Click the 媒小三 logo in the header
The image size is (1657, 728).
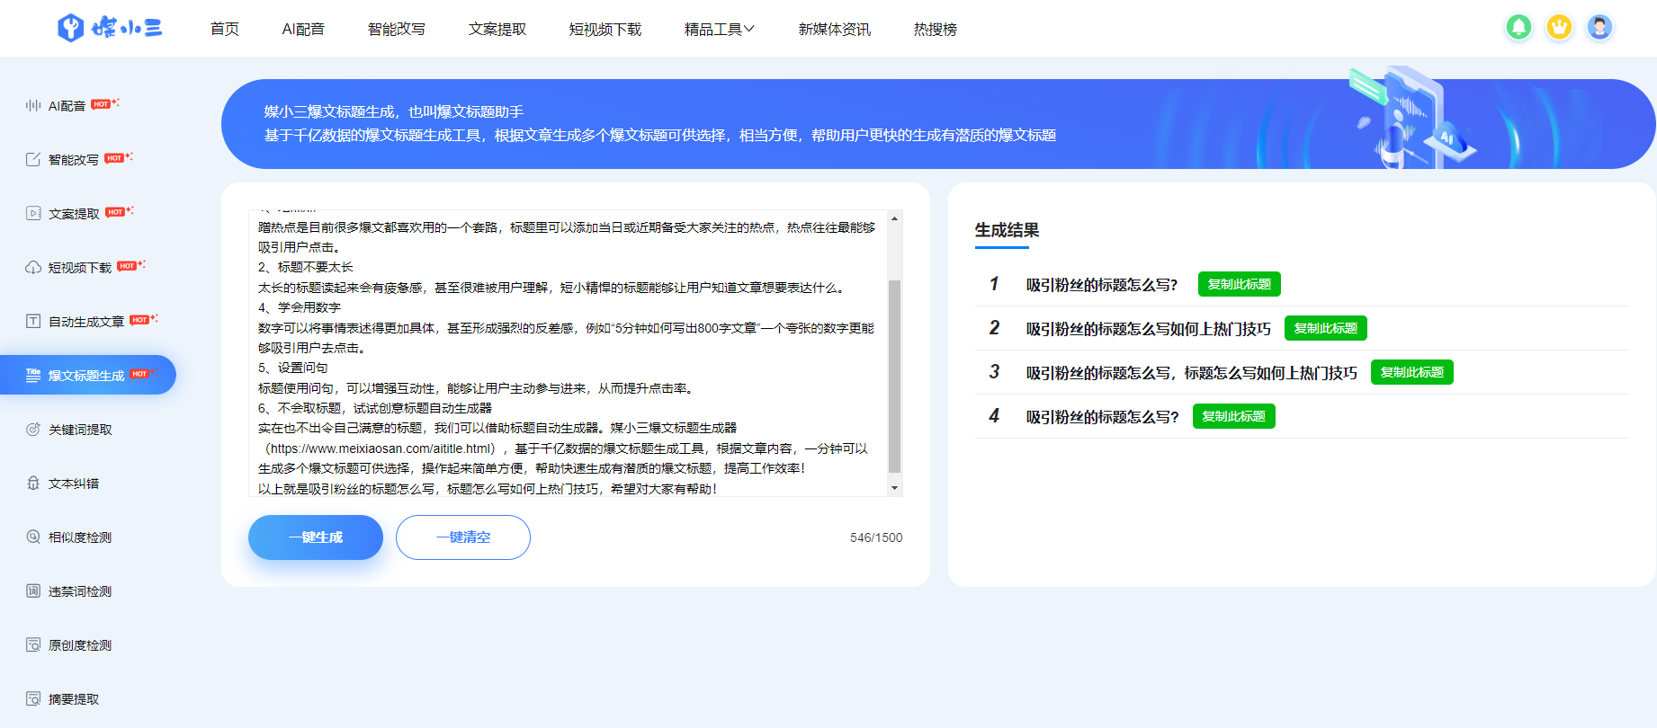point(110,28)
